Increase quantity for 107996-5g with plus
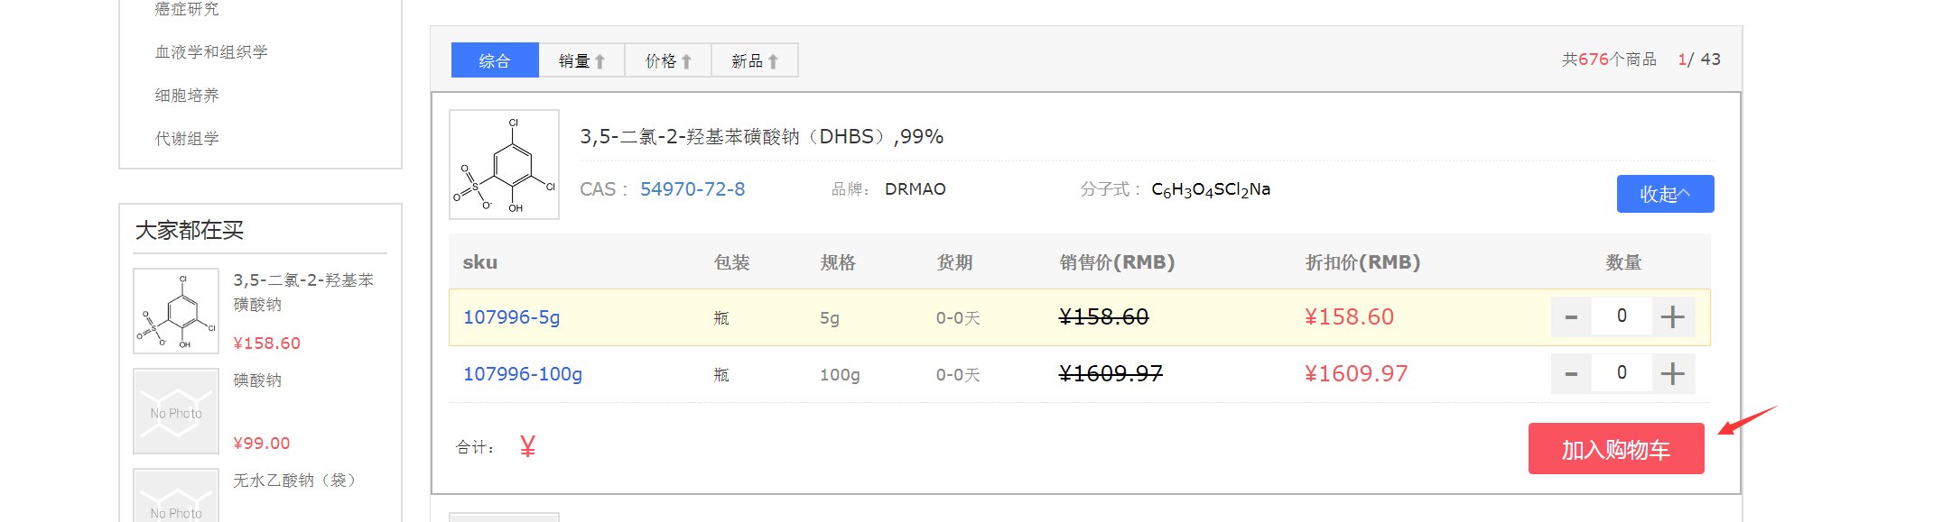 (x=1672, y=316)
